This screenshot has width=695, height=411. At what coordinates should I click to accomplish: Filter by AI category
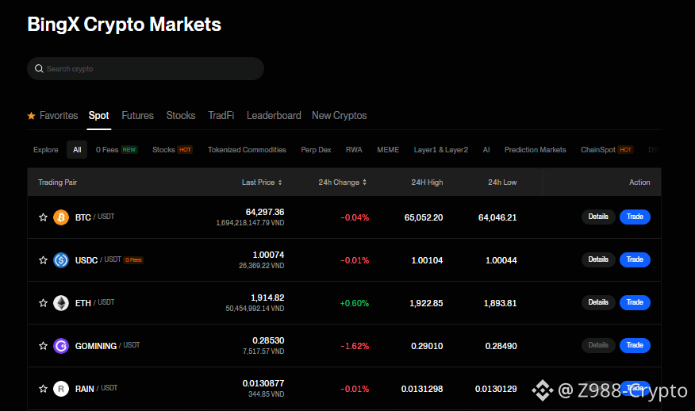point(486,150)
